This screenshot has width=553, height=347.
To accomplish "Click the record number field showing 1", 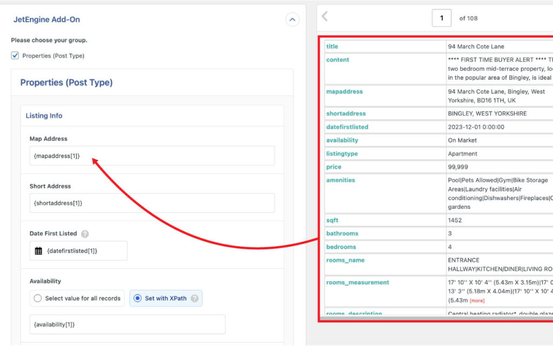I will point(442,18).
